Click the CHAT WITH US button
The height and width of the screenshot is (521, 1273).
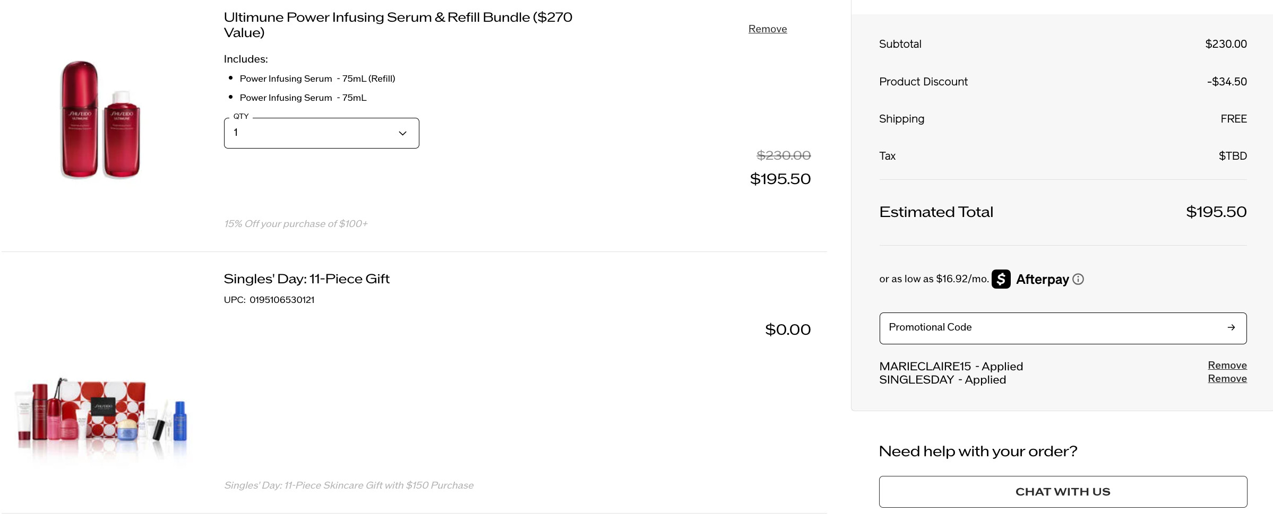(1063, 492)
